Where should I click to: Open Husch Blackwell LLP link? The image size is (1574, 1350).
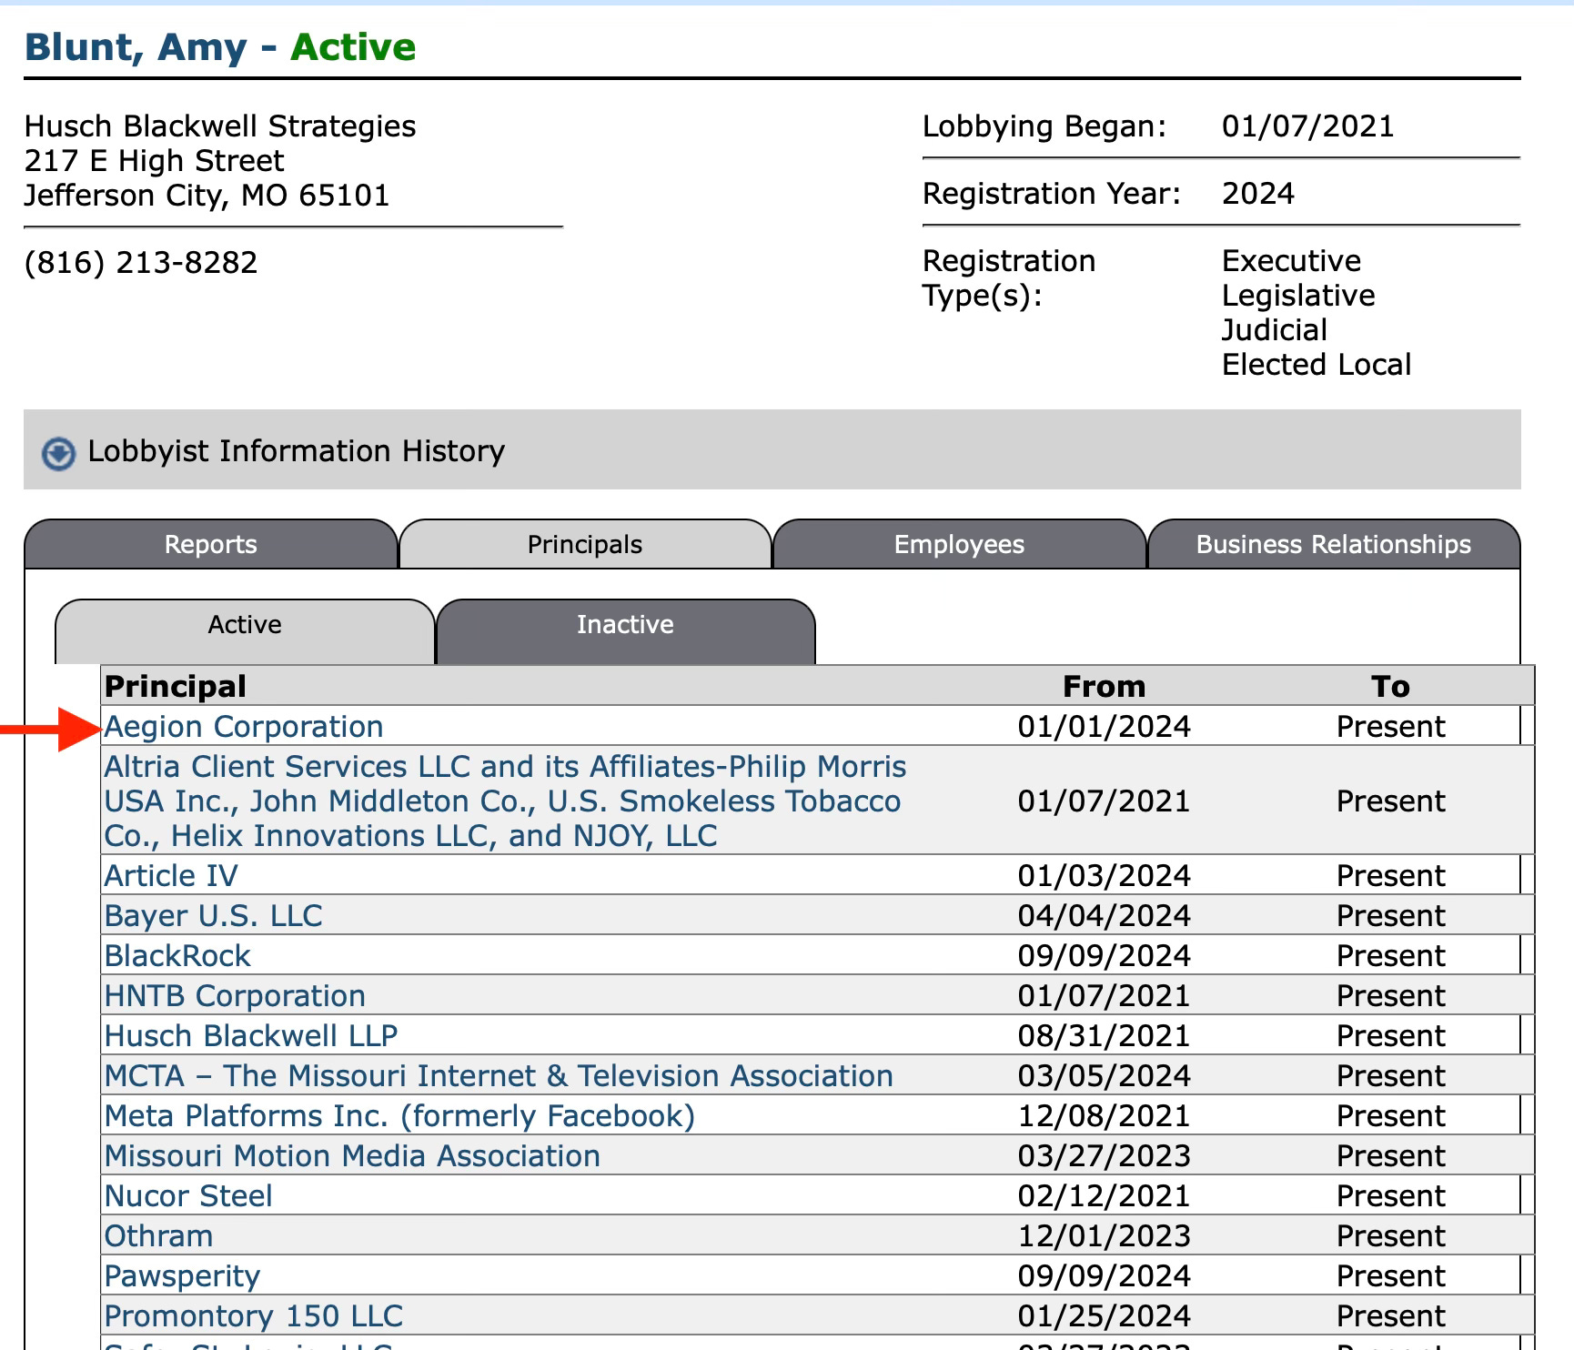(251, 1036)
